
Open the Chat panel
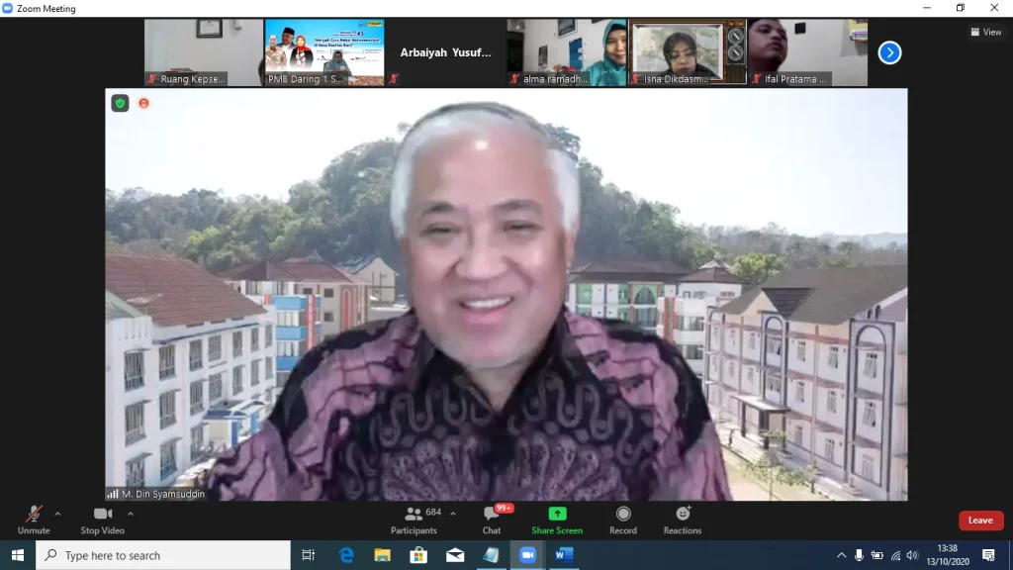(x=492, y=519)
